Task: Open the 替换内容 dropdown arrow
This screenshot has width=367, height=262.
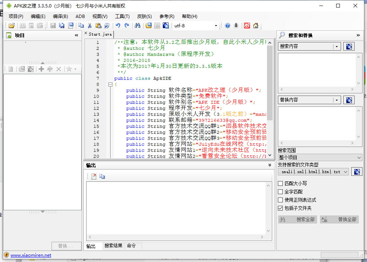Action: 337,100
